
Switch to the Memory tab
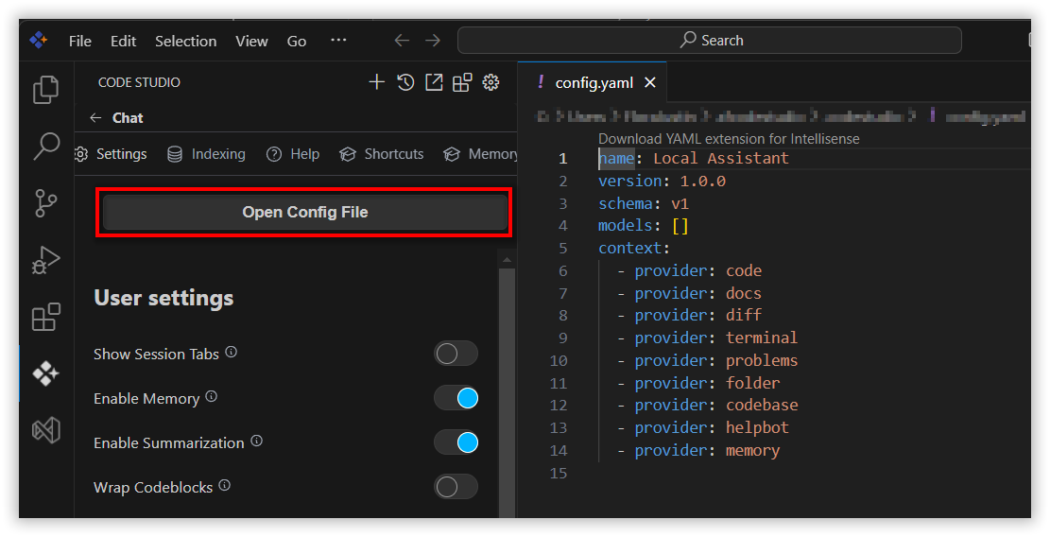point(480,154)
